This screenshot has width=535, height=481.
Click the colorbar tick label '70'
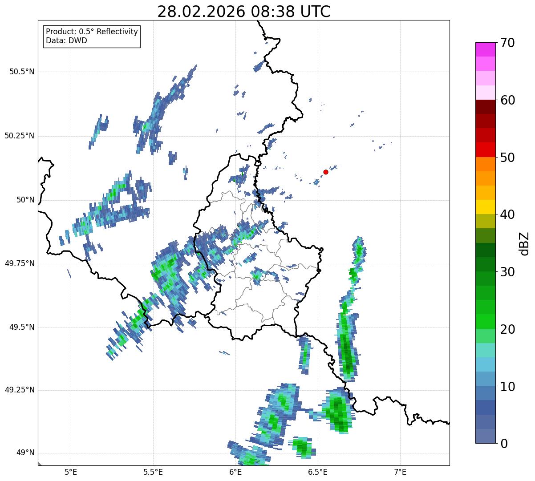coord(508,43)
